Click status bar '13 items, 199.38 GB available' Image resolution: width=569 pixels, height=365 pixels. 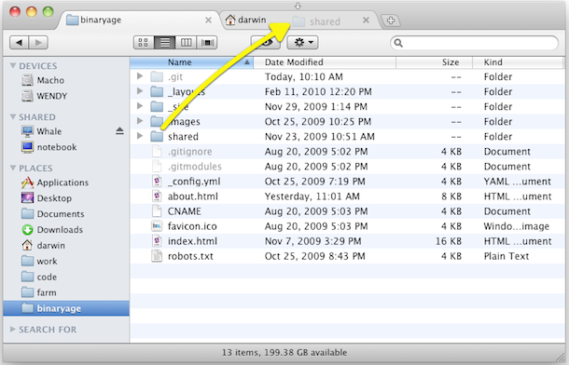point(284,352)
